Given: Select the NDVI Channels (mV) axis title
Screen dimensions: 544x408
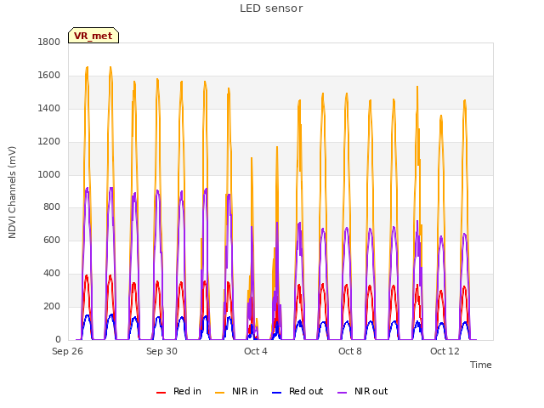Looking at the screenshot, I should (x=12, y=192).
